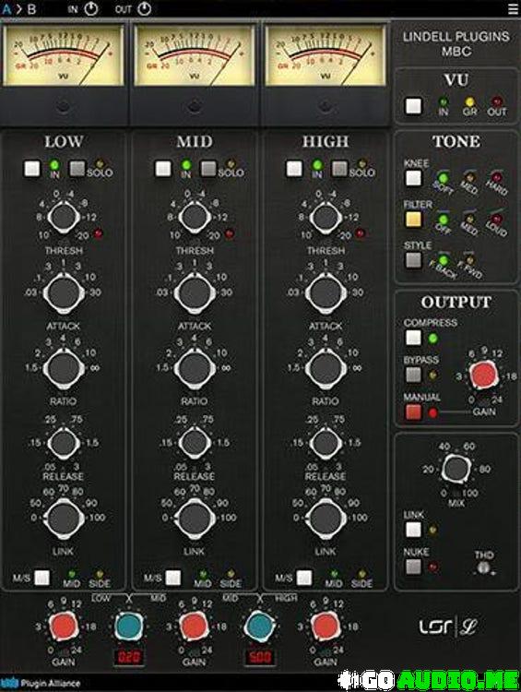Click the MID band ATTACK knob
The width and height of the screenshot is (521, 692).
195,293
